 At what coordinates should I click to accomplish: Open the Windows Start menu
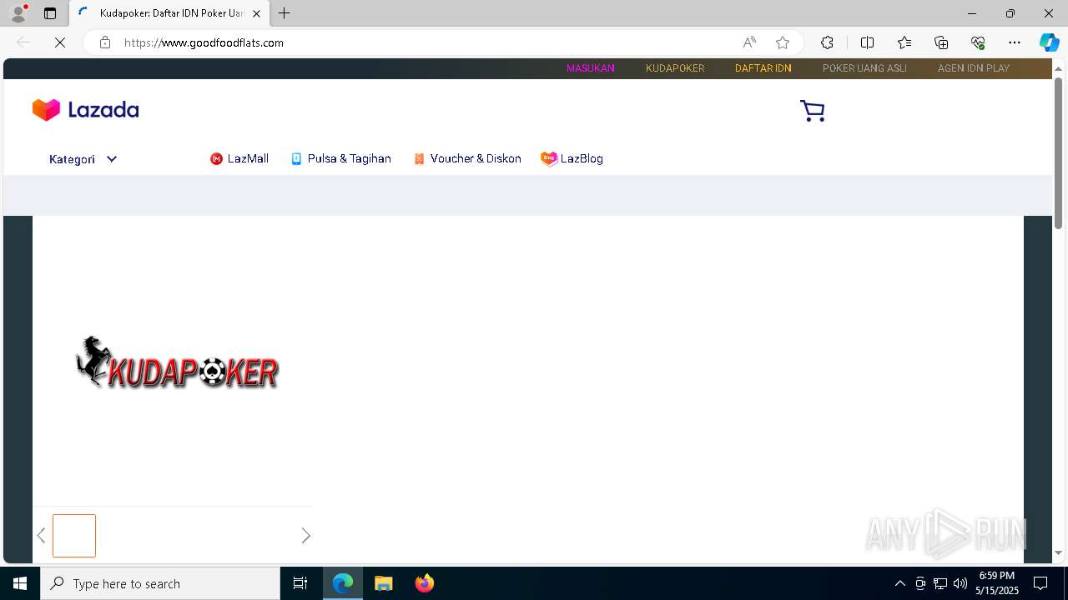point(20,583)
